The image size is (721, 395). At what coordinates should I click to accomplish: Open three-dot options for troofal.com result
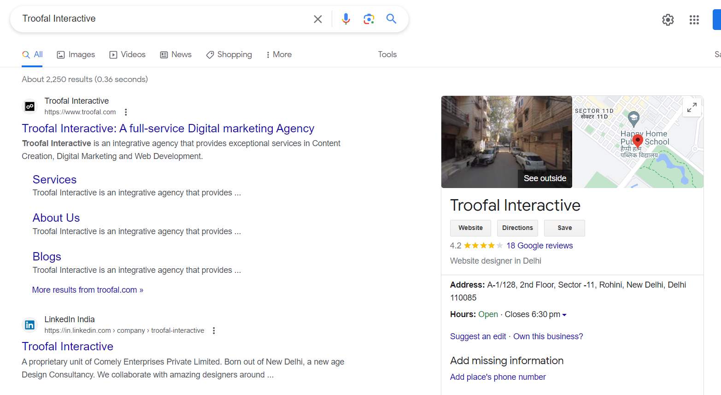coord(126,112)
